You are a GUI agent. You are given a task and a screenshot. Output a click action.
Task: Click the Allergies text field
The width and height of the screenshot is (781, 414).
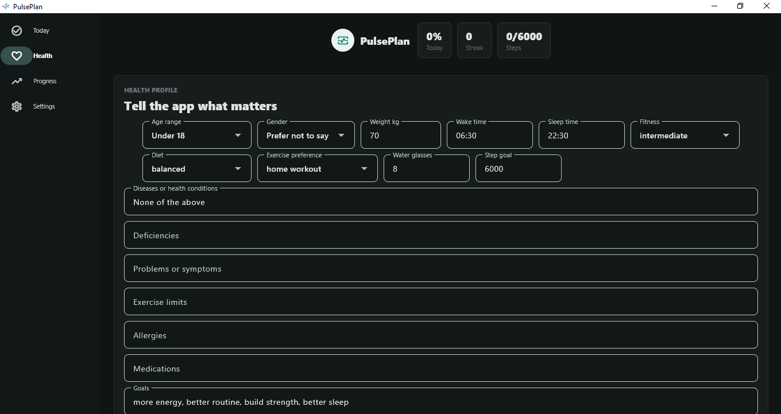point(441,335)
